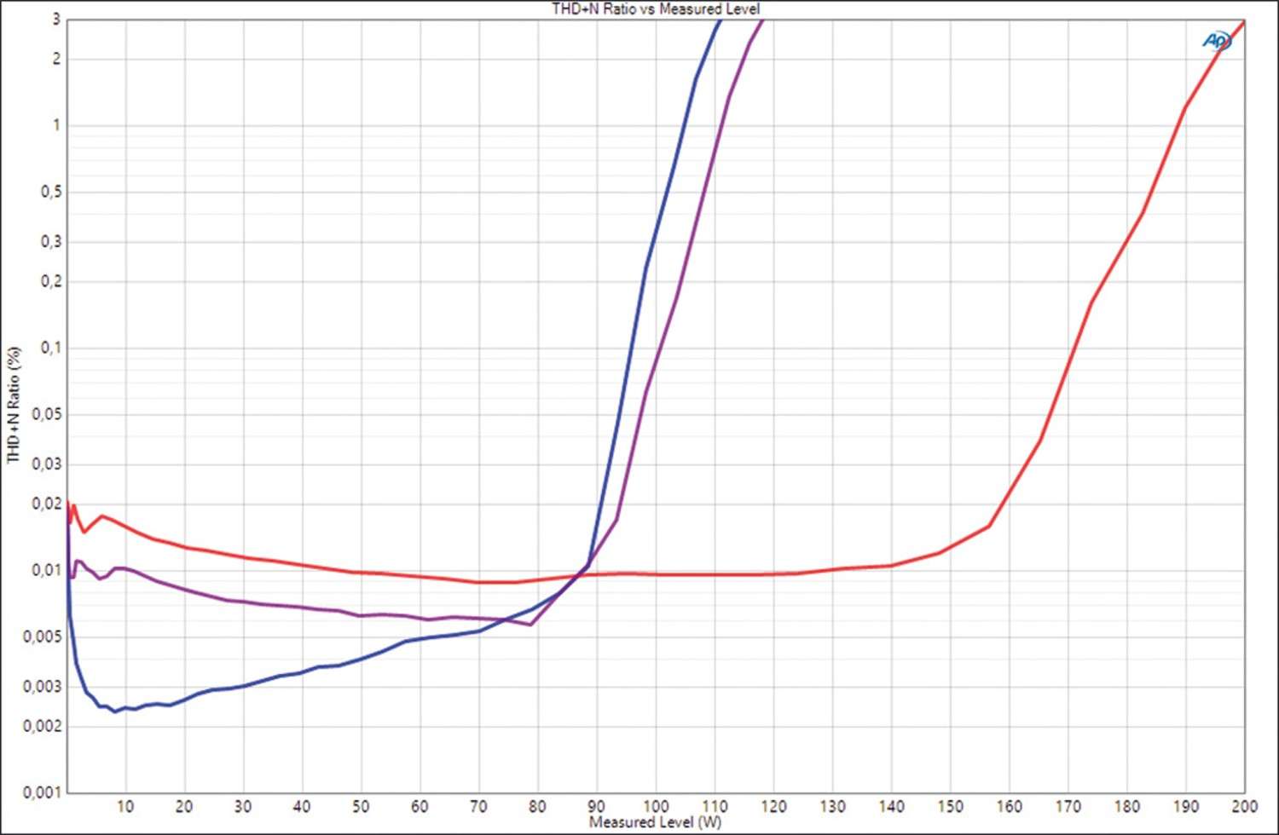Screen dimensions: 1279x835
Task: Pick the X-axis tick label '120'
Action: click(773, 806)
